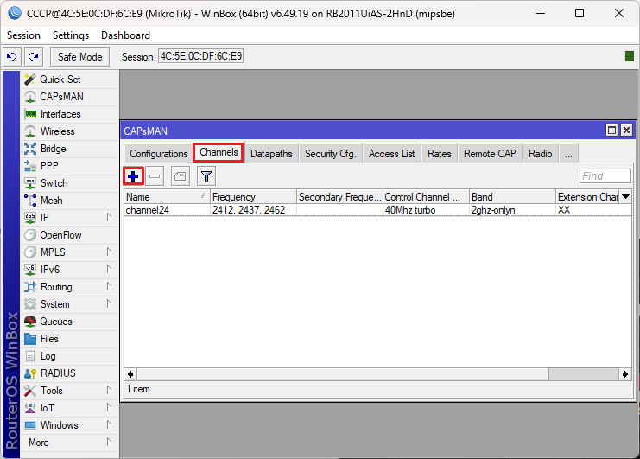Sort by the Frequency column header

click(253, 197)
